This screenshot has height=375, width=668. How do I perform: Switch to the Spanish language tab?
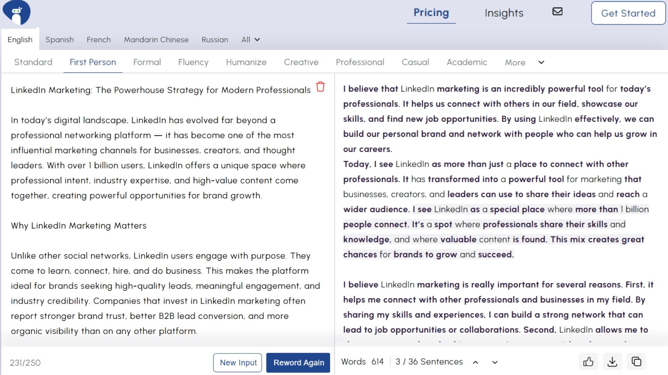coord(59,40)
